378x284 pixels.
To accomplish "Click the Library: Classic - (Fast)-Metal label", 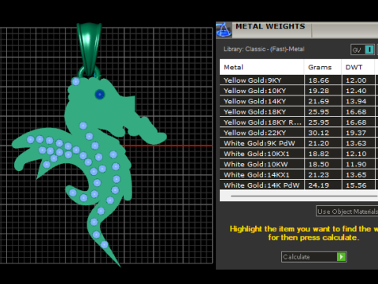I will (264, 49).
